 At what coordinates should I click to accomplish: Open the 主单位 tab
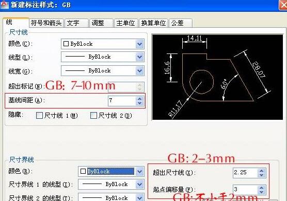click(x=126, y=23)
